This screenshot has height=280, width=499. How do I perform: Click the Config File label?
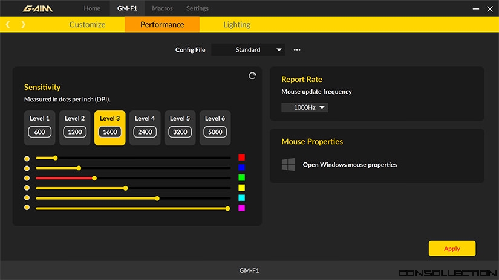pyautogui.click(x=191, y=50)
